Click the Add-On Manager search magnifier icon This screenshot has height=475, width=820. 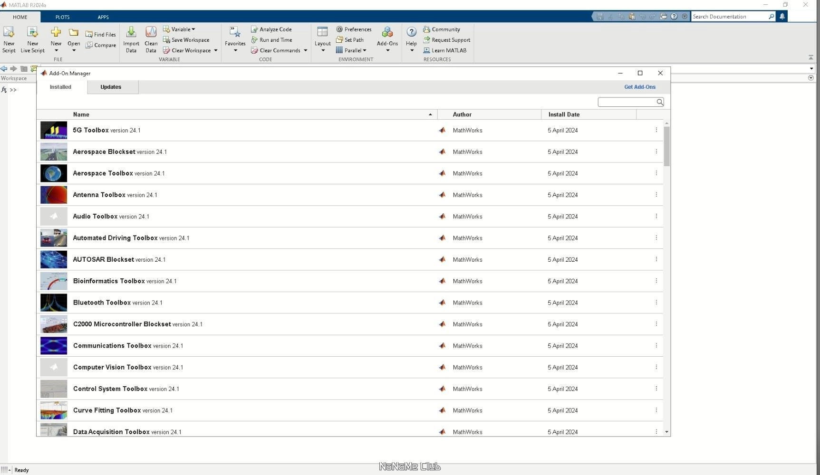(660, 102)
